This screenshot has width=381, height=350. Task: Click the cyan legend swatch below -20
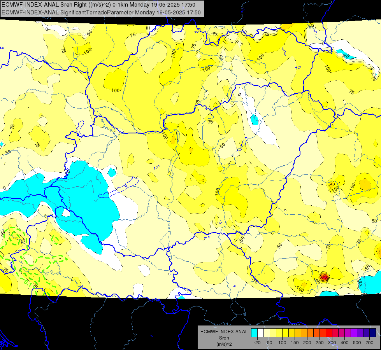point(254,332)
